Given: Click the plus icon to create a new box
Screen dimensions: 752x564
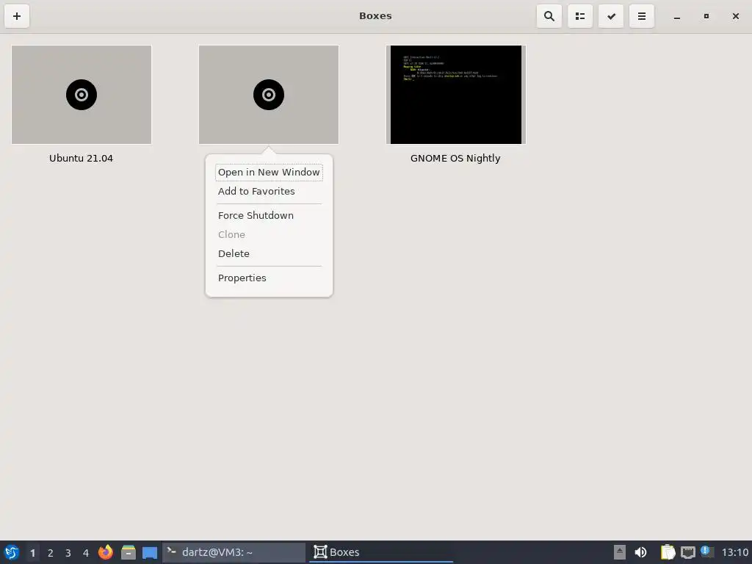Looking at the screenshot, I should (17, 16).
